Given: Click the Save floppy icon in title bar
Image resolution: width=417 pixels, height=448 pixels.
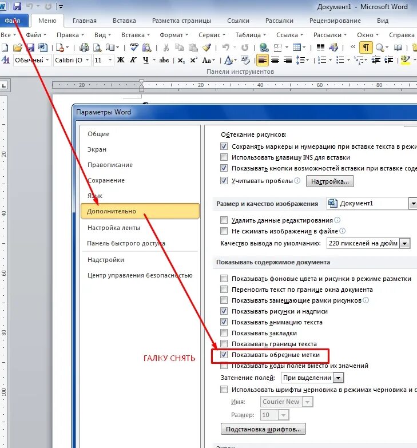Looking at the screenshot, I should (x=17, y=6).
